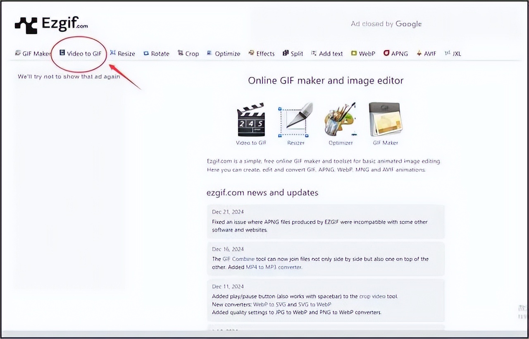Select the Crop menu item
Screen dimensions: 529x339
coord(188,53)
